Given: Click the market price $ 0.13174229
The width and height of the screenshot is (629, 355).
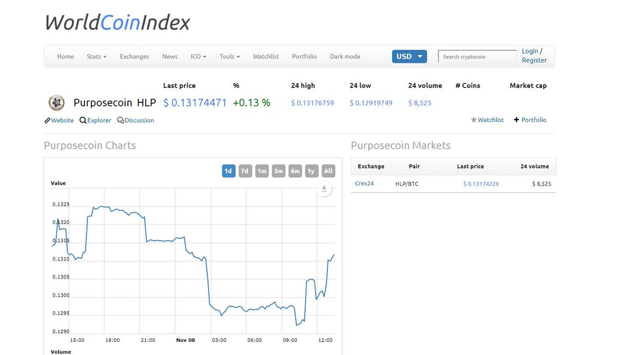Looking at the screenshot, I should point(481,184).
